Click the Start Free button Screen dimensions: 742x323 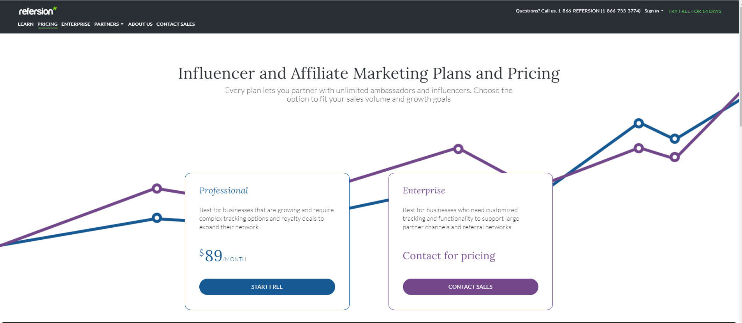pos(267,287)
